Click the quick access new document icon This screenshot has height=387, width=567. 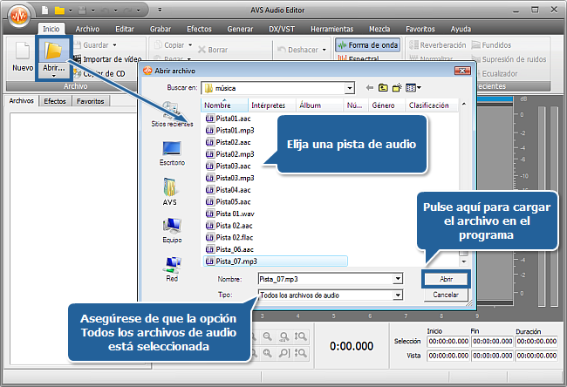coord(44,10)
